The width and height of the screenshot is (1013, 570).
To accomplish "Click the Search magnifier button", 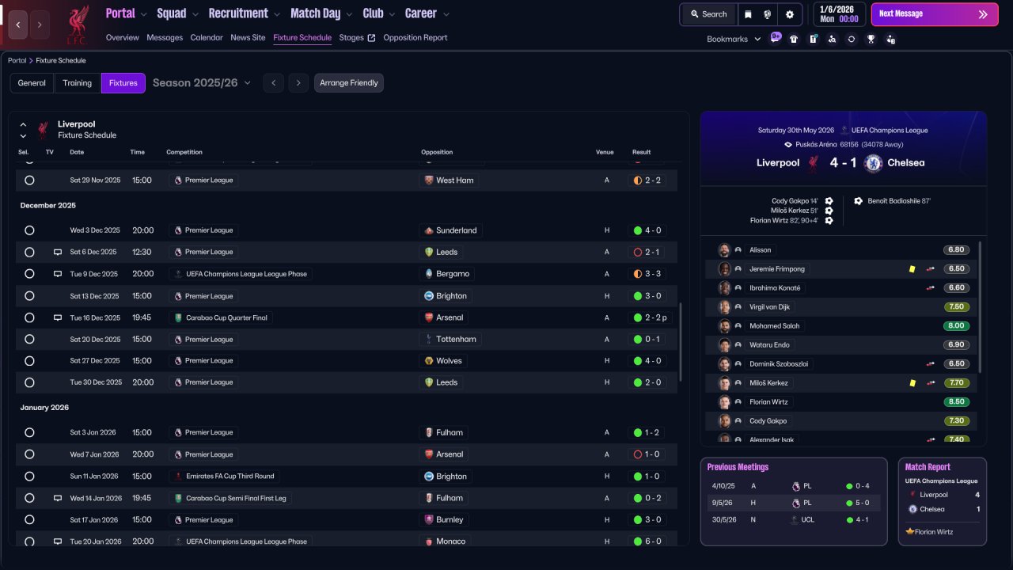I will click(708, 14).
